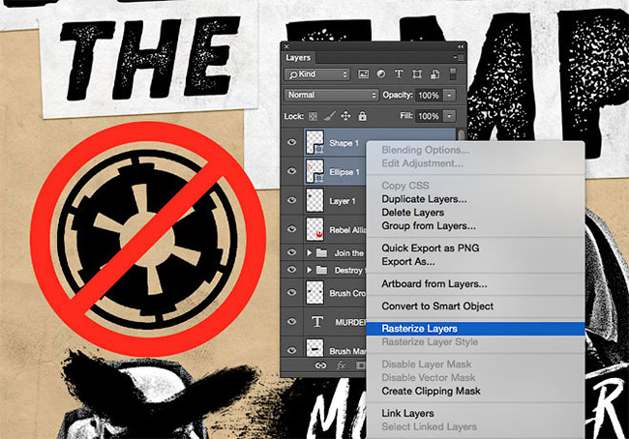This screenshot has height=439, width=629.
Task: Choose Rasterize Layers from context menu
Action: [475, 329]
